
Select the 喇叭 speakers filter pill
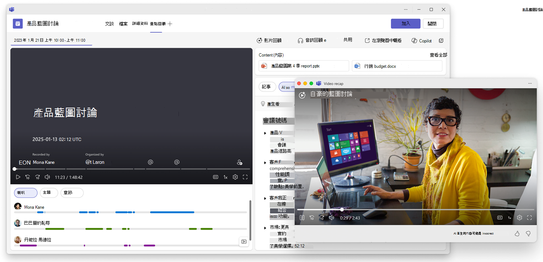pyautogui.click(x=26, y=193)
